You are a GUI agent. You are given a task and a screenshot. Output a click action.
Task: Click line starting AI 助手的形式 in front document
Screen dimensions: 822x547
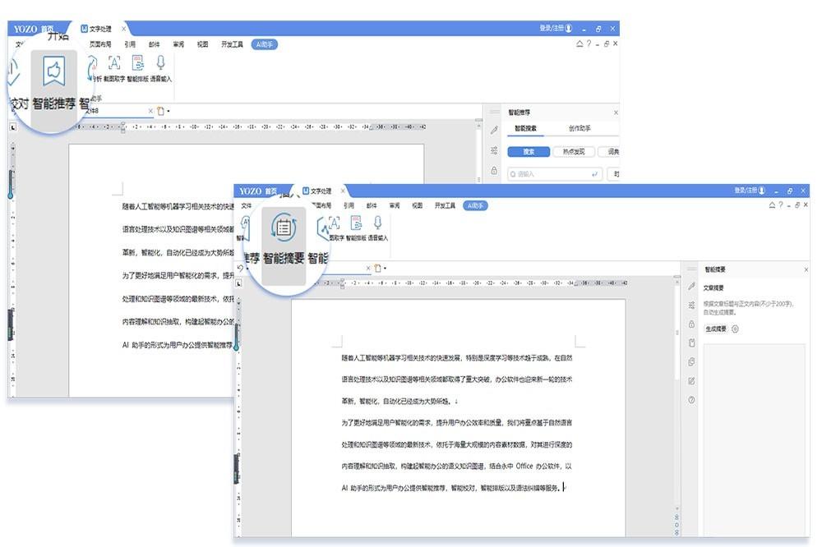[x=452, y=488]
